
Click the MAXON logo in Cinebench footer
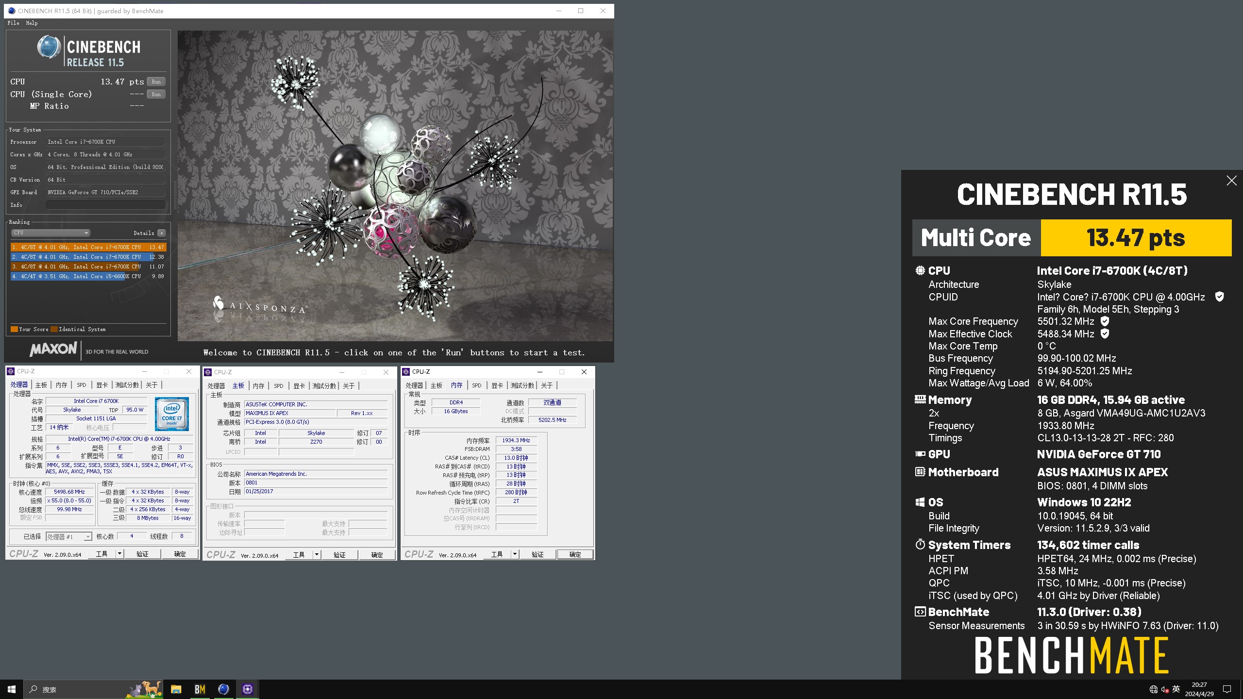pos(53,349)
